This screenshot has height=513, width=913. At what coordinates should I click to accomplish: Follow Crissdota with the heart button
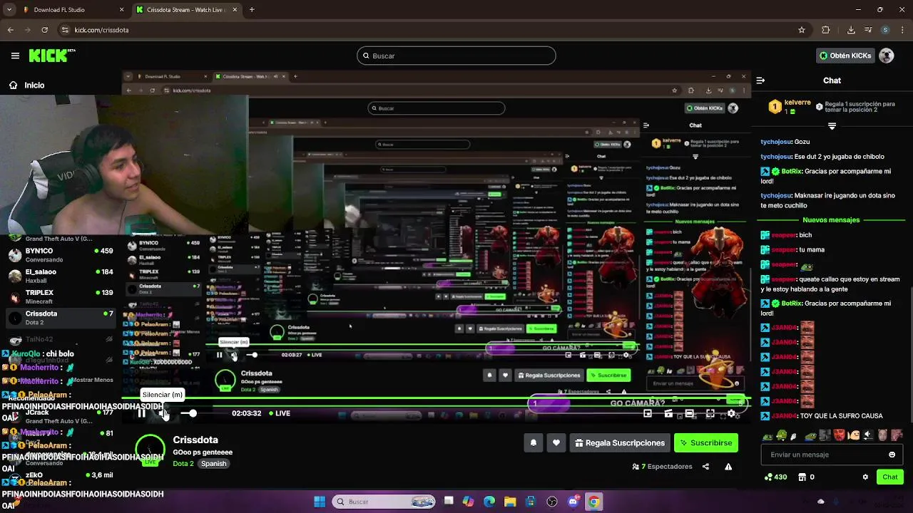click(x=556, y=443)
